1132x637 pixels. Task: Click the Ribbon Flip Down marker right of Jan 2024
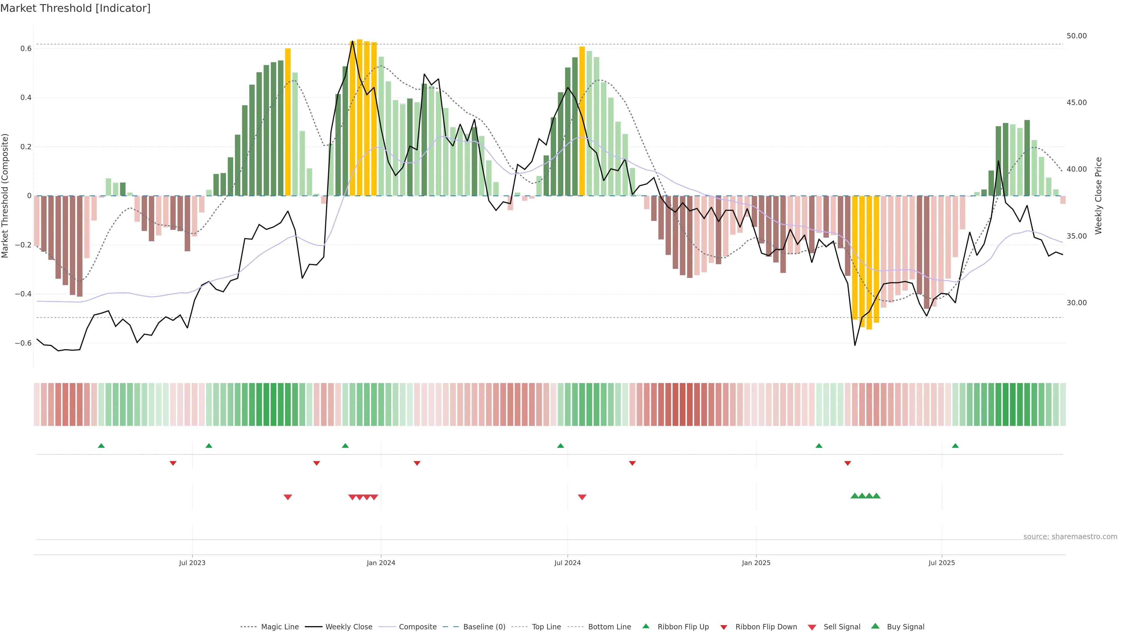[x=417, y=463]
